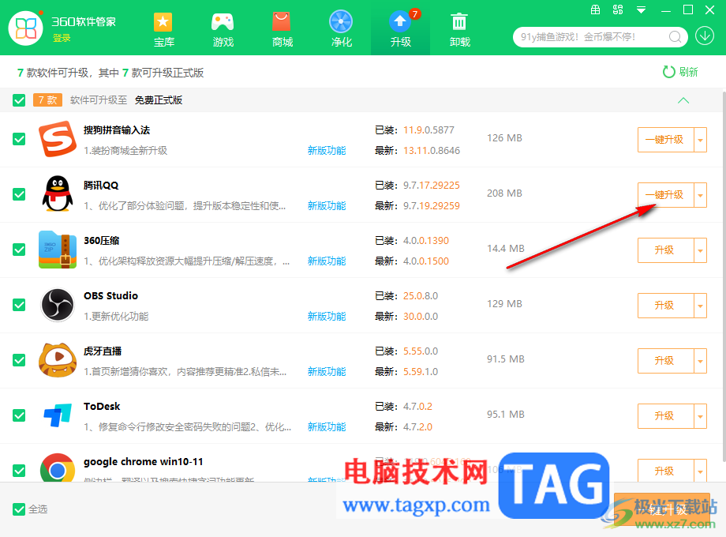Open 新版功能 link for ToDesk
Image resolution: width=726 pixels, height=537 pixels.
(327, 426)
